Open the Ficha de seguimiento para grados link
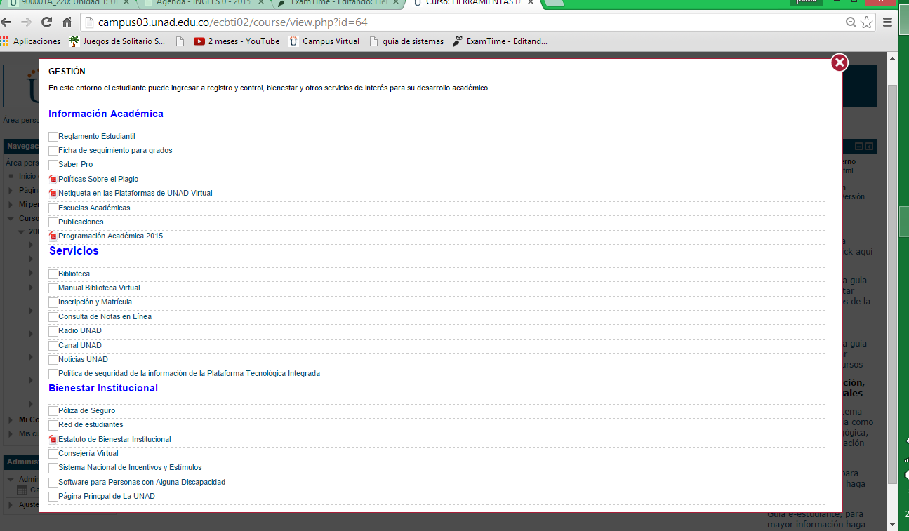This screenshot has width=909, height=531. click(115, 150)
